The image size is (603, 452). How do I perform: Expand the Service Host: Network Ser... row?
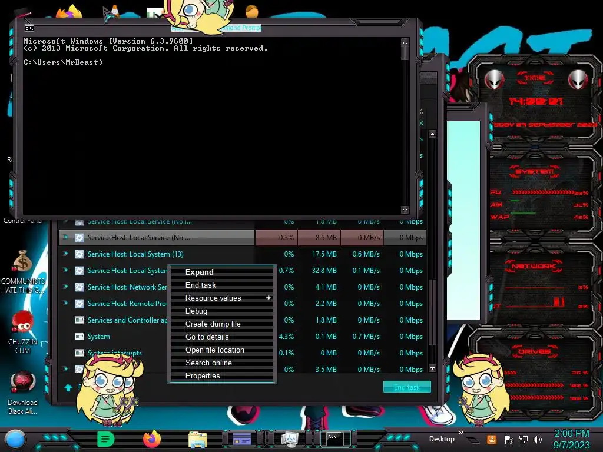click(x=65, y=287)
